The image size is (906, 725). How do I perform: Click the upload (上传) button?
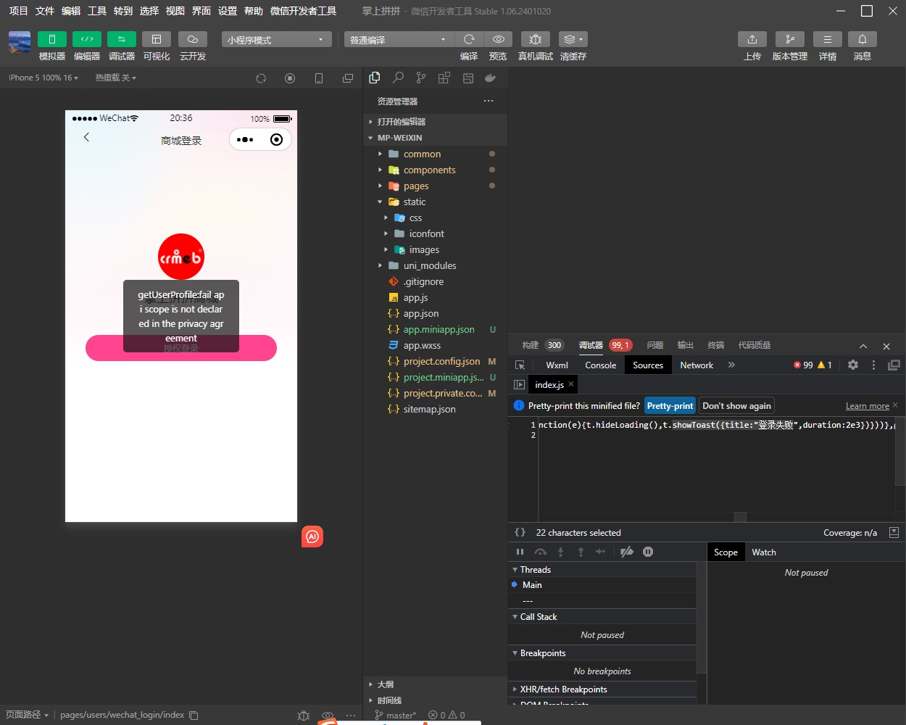[752, 39]
